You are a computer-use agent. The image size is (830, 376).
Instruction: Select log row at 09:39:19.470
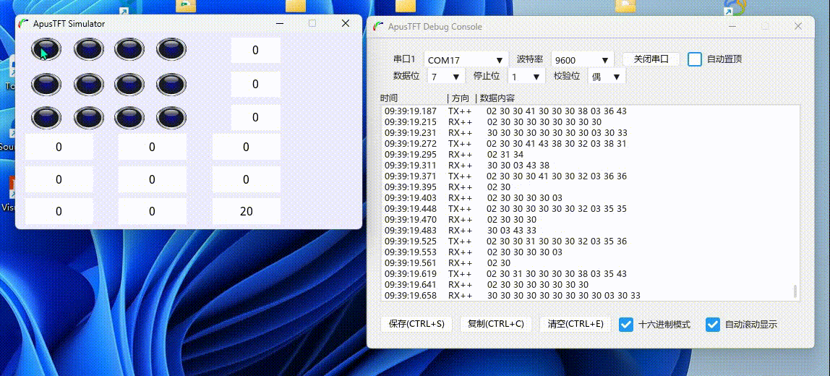[x=586, y=220]
